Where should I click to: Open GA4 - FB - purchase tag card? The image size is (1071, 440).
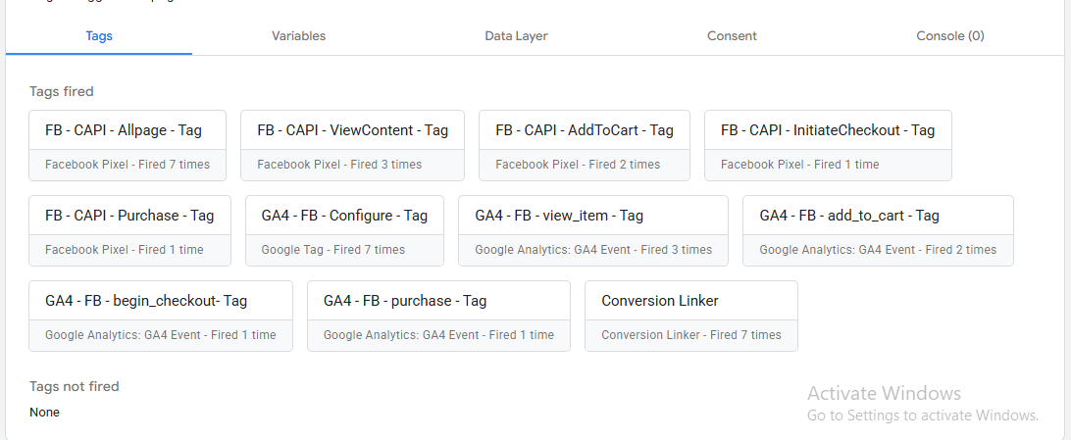(438, 316)
